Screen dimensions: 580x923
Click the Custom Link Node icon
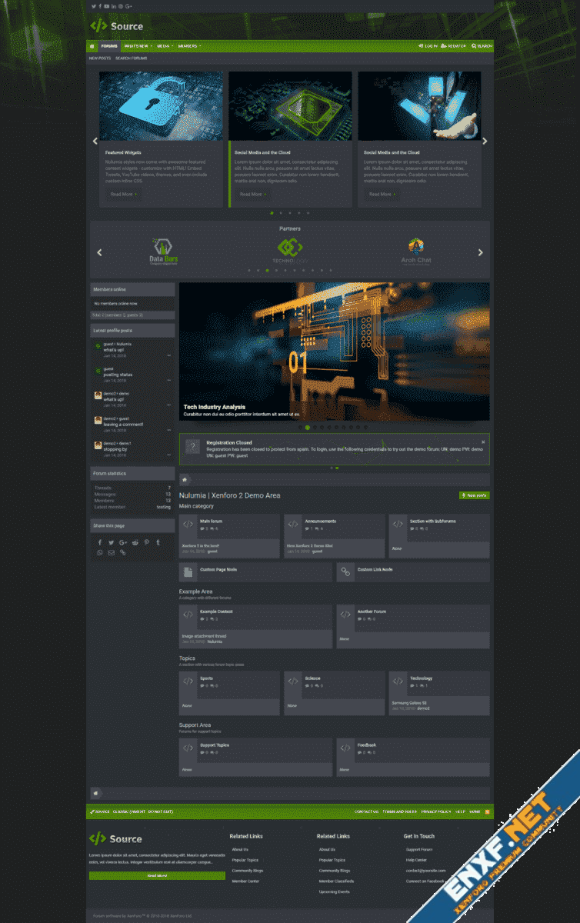345,571
